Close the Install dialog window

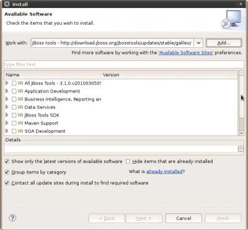[x=241, y=4]
